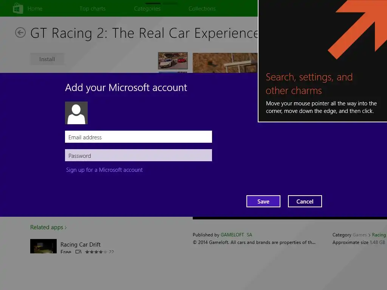Click the GT Racing 2 page title

pyautogui.click(x=144, y=33)
